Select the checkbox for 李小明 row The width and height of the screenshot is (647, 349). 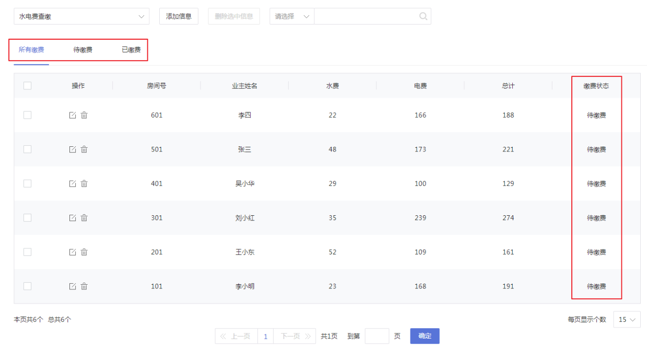pos(28,286)
